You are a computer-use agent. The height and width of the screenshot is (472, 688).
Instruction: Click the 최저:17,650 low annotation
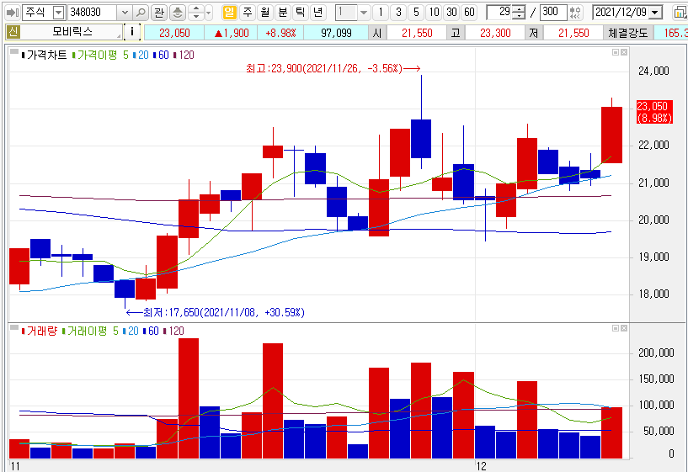click(x=215, y=312)
